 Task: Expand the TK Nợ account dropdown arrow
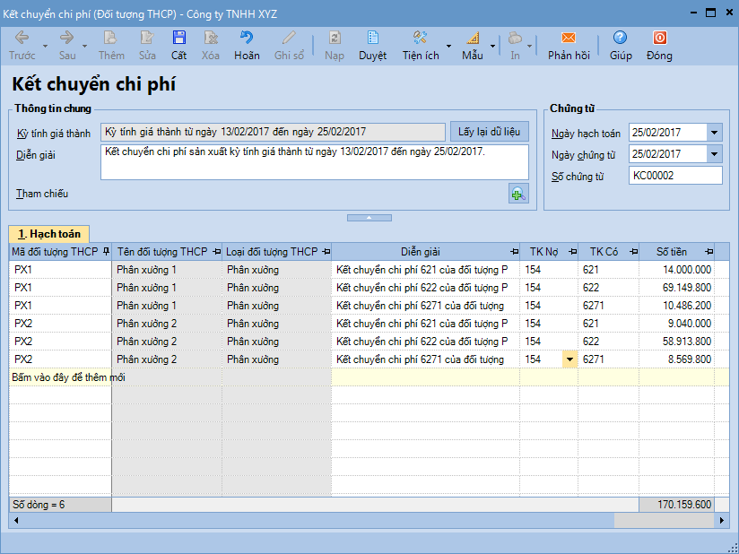569,359
